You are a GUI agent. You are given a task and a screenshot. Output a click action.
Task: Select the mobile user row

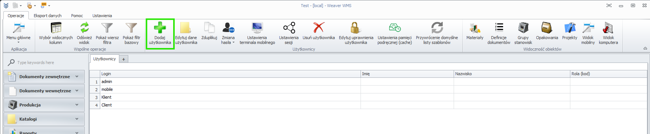click(368, 89)
